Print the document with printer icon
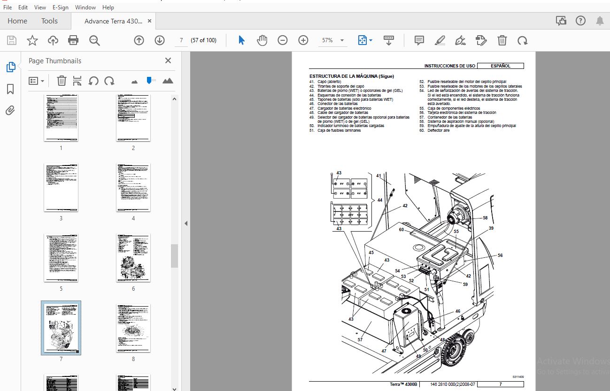This screenshot has width=610, height=391. click(x=73, y=40)
